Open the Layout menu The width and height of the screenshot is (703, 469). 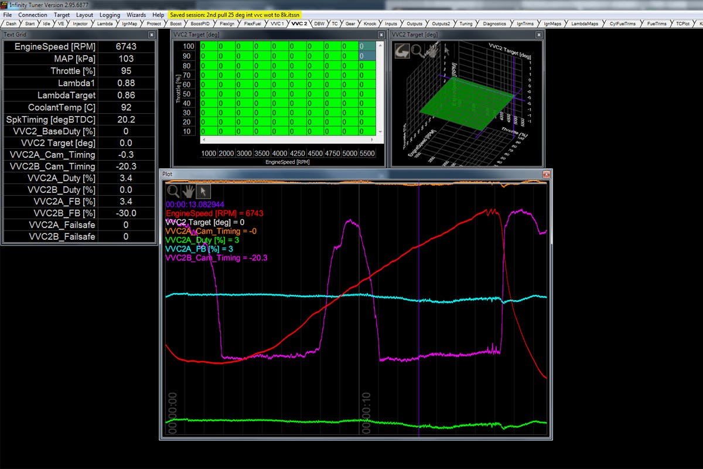[84, 15]
